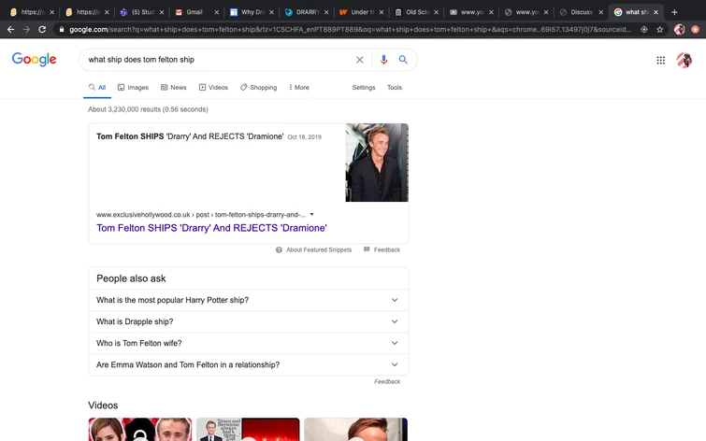Select the All results tab
Viewport: 706px width, 441px height.
tap(97, 87)
